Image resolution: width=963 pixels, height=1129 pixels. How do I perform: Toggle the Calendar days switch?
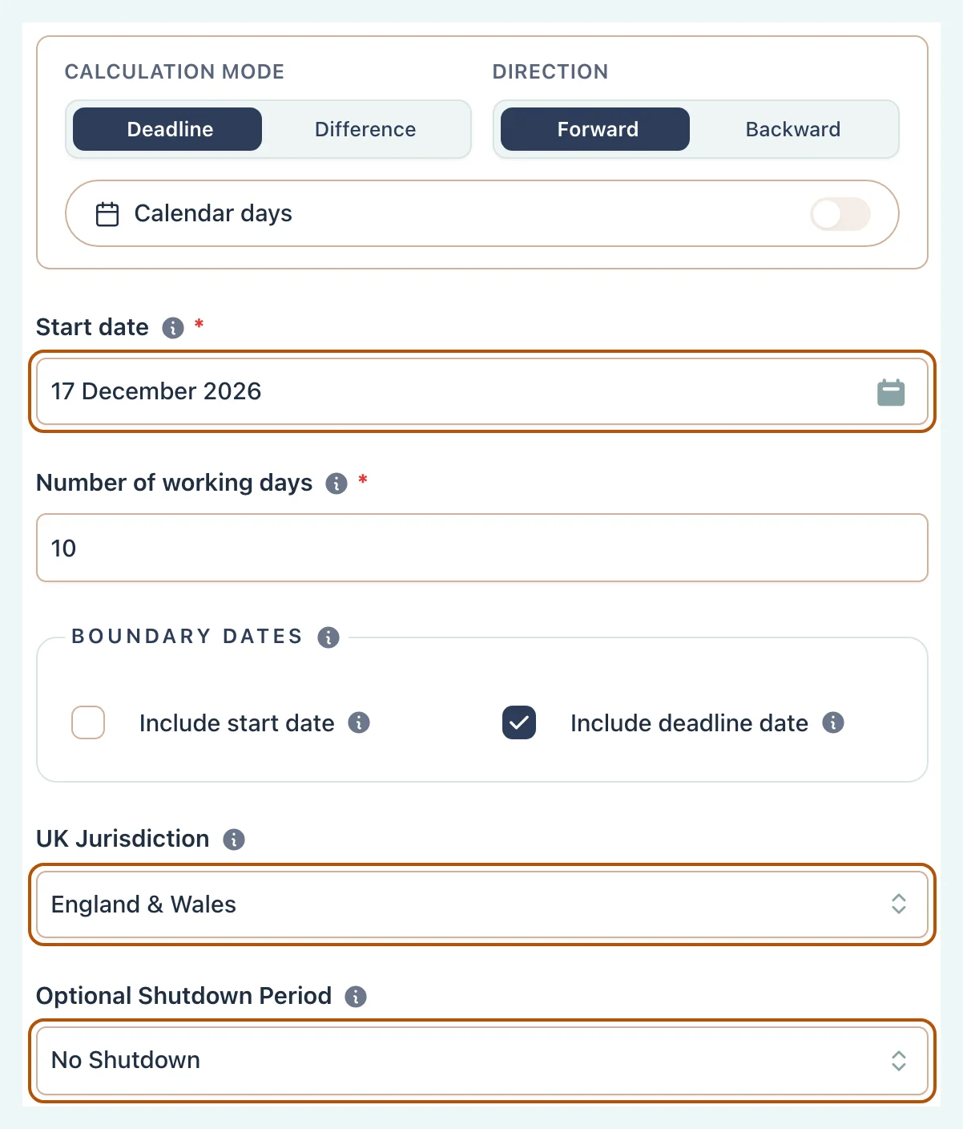(840, 214)
